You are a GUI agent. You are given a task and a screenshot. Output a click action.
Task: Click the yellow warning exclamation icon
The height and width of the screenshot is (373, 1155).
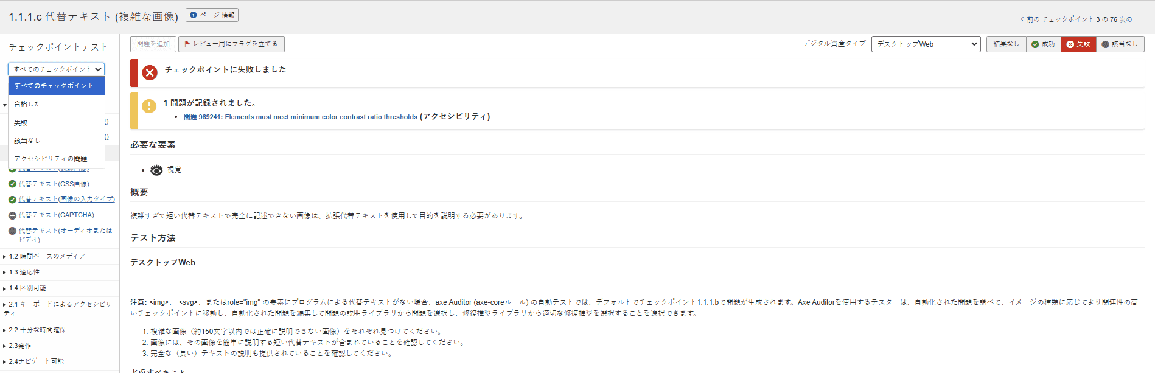[149, 106]
